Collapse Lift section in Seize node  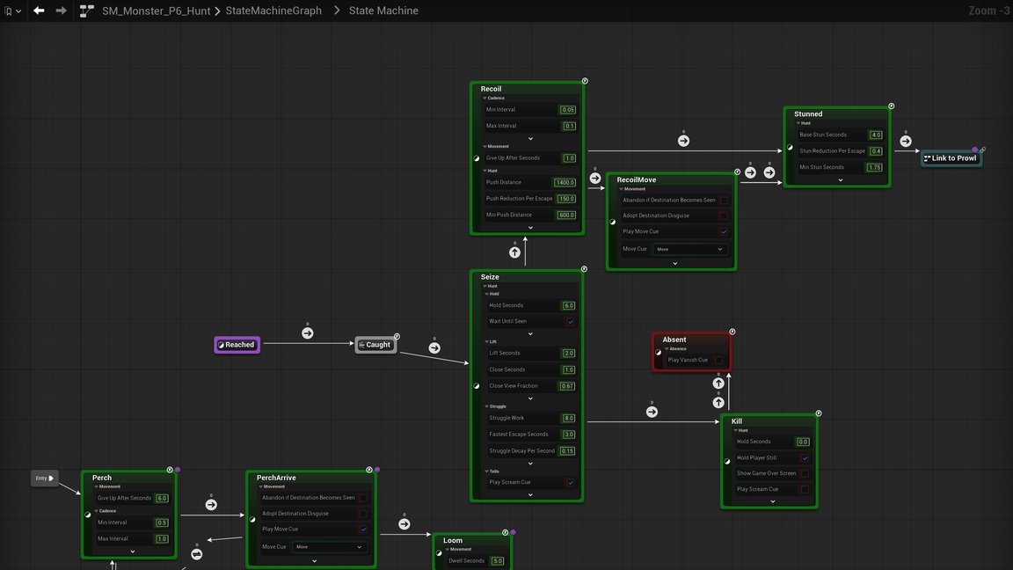[486, 342]
